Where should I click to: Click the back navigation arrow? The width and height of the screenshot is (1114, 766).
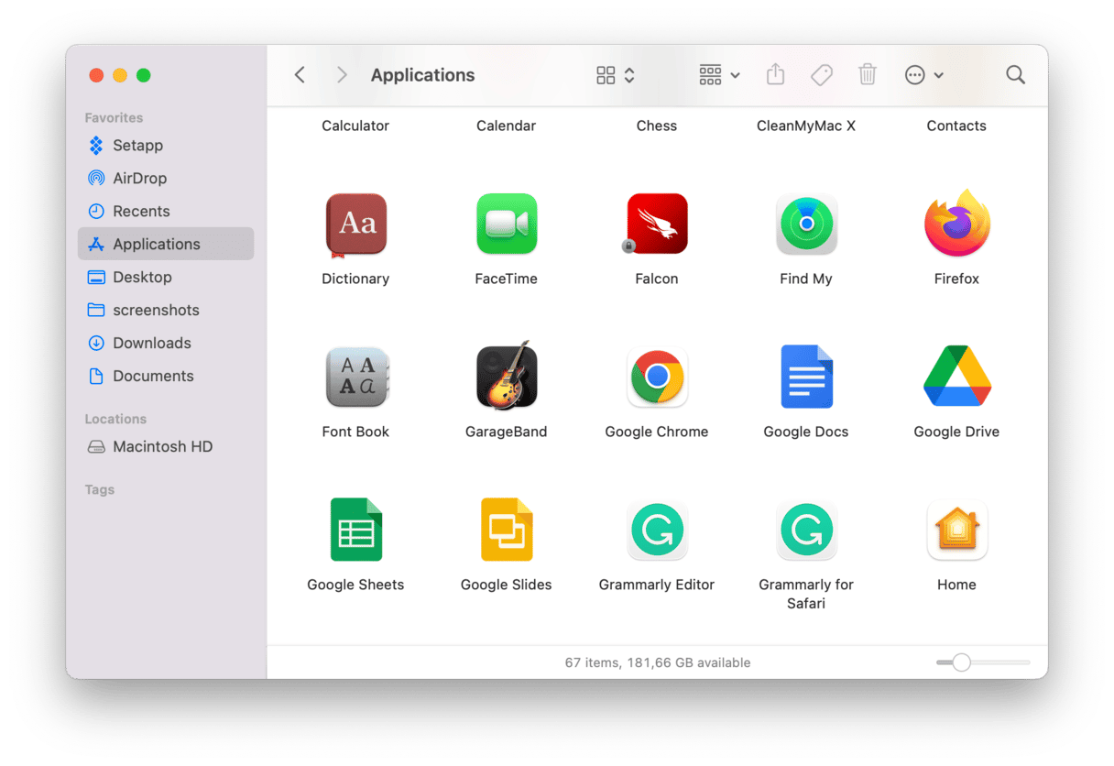point(300,75)
